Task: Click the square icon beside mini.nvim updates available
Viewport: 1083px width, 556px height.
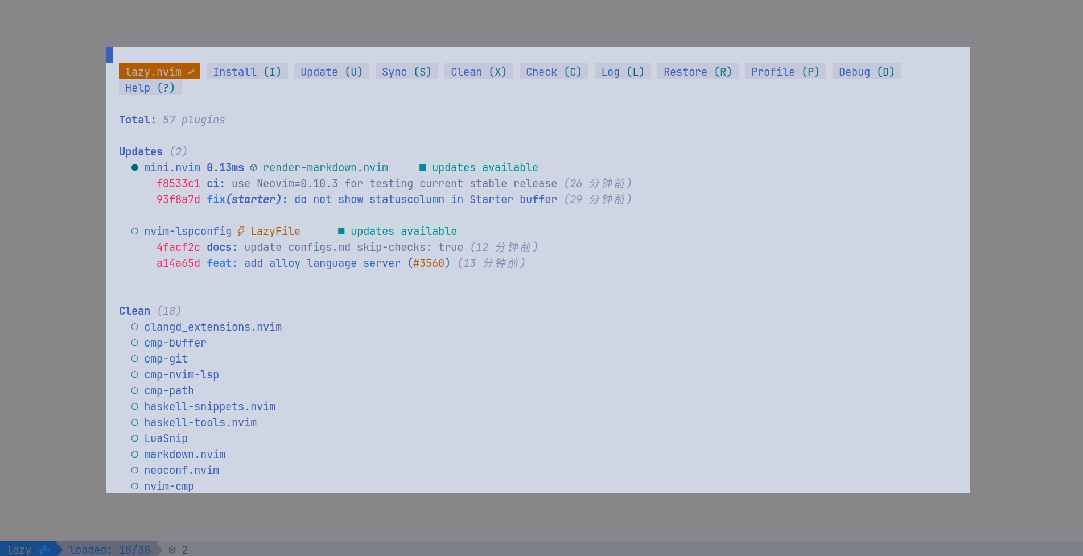Action: [423, 167]
